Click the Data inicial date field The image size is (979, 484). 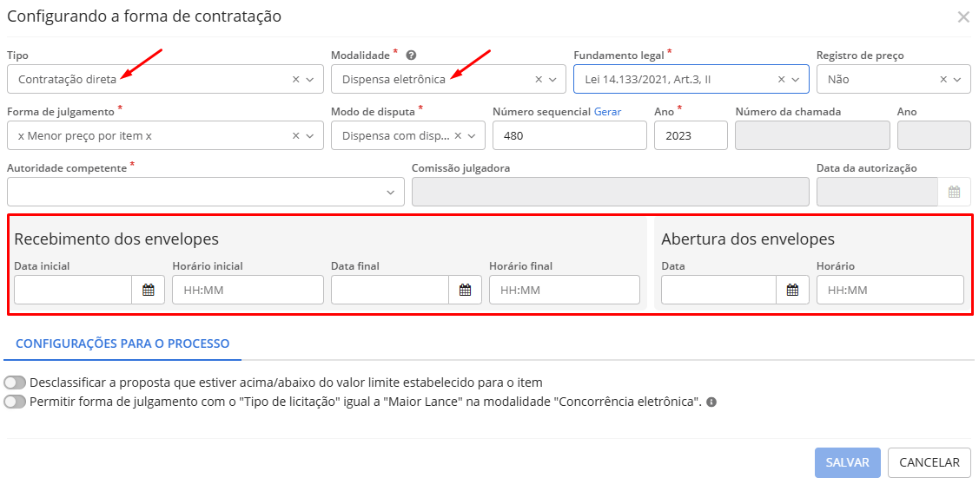(x=73, y=290)
